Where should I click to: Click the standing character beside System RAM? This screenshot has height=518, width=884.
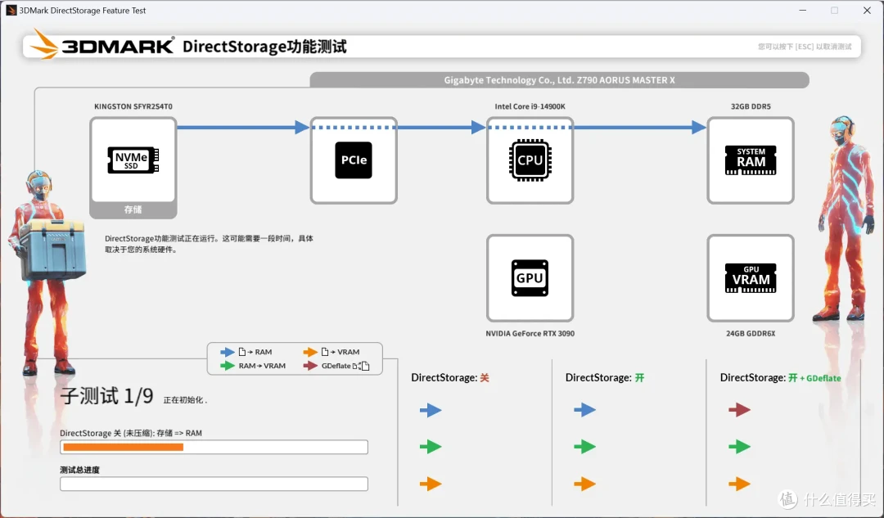(x=842, y=218)
